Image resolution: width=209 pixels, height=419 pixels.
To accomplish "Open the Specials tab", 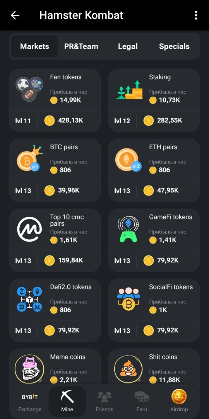I will [174, 46].
